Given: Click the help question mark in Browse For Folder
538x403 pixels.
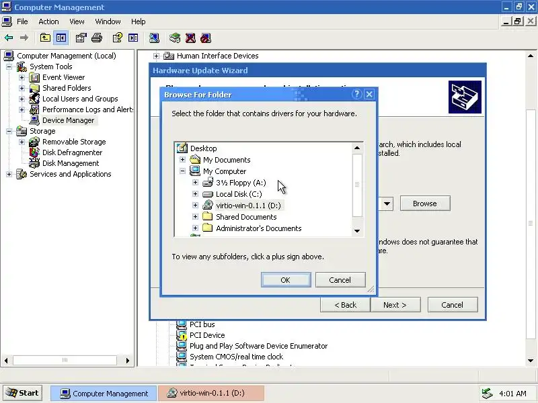Looking at the screenshot, I should [357, 94].
